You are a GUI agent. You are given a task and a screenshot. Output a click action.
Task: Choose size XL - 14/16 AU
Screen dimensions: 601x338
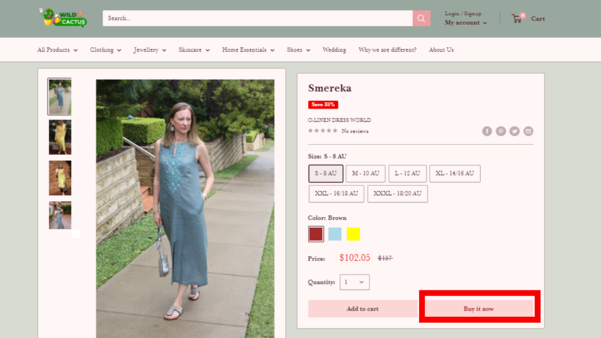click(x=455, y=174)
